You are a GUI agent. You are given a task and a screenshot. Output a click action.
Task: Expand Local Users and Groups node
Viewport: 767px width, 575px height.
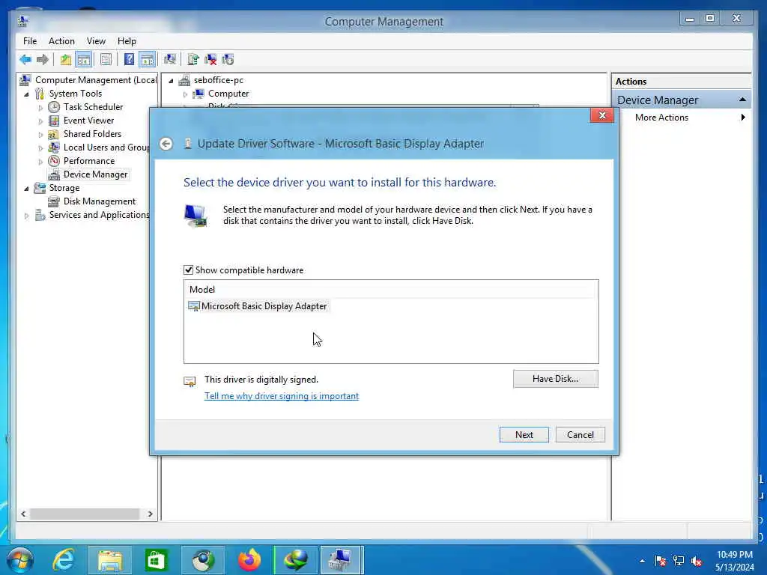40,147
